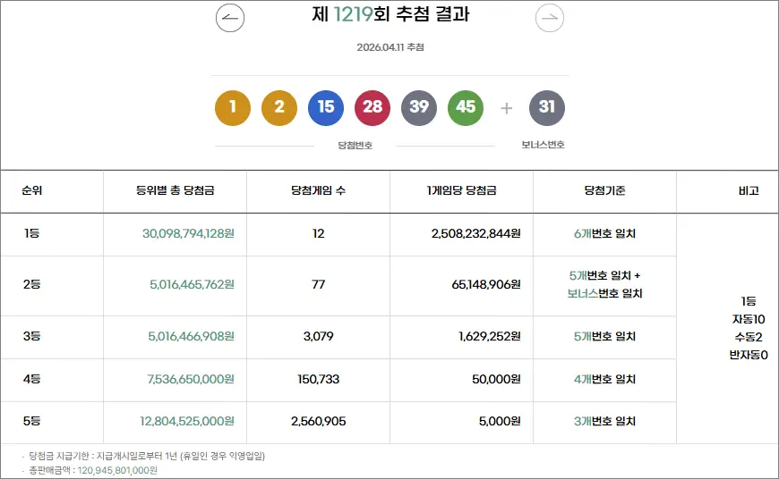Select the green winning ball number 45

466,108
